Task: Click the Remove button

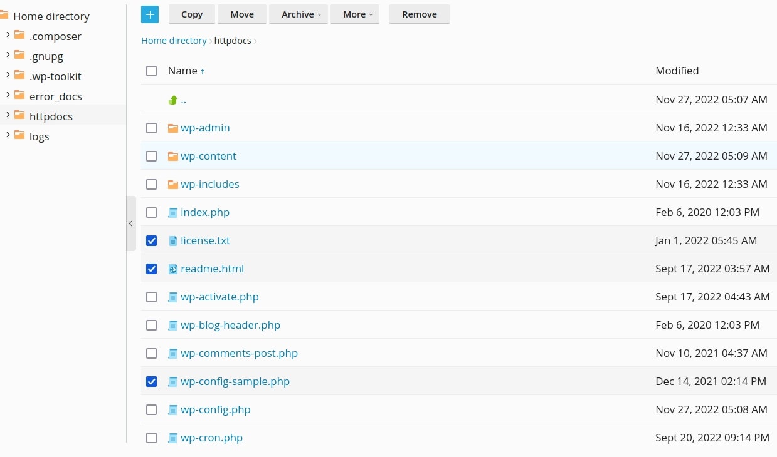Action: click(420, 14)
